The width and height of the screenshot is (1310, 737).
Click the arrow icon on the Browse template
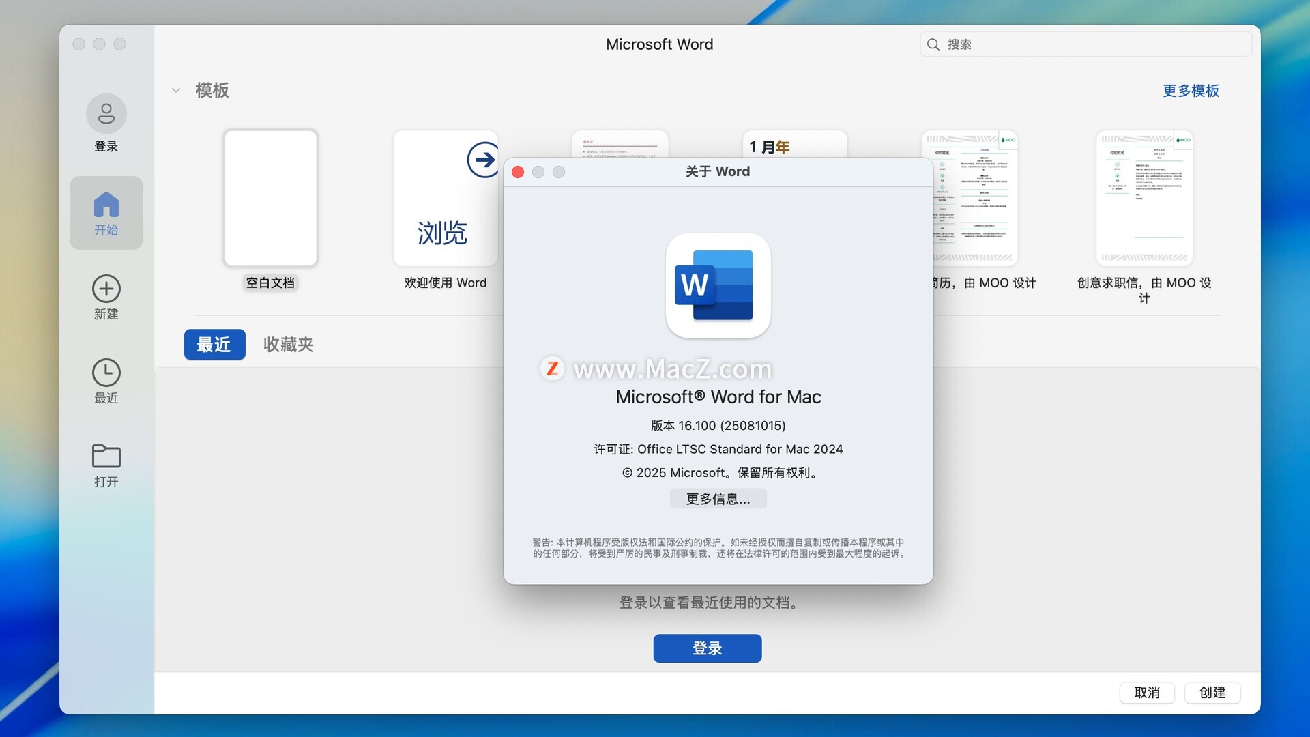(484, 160)
